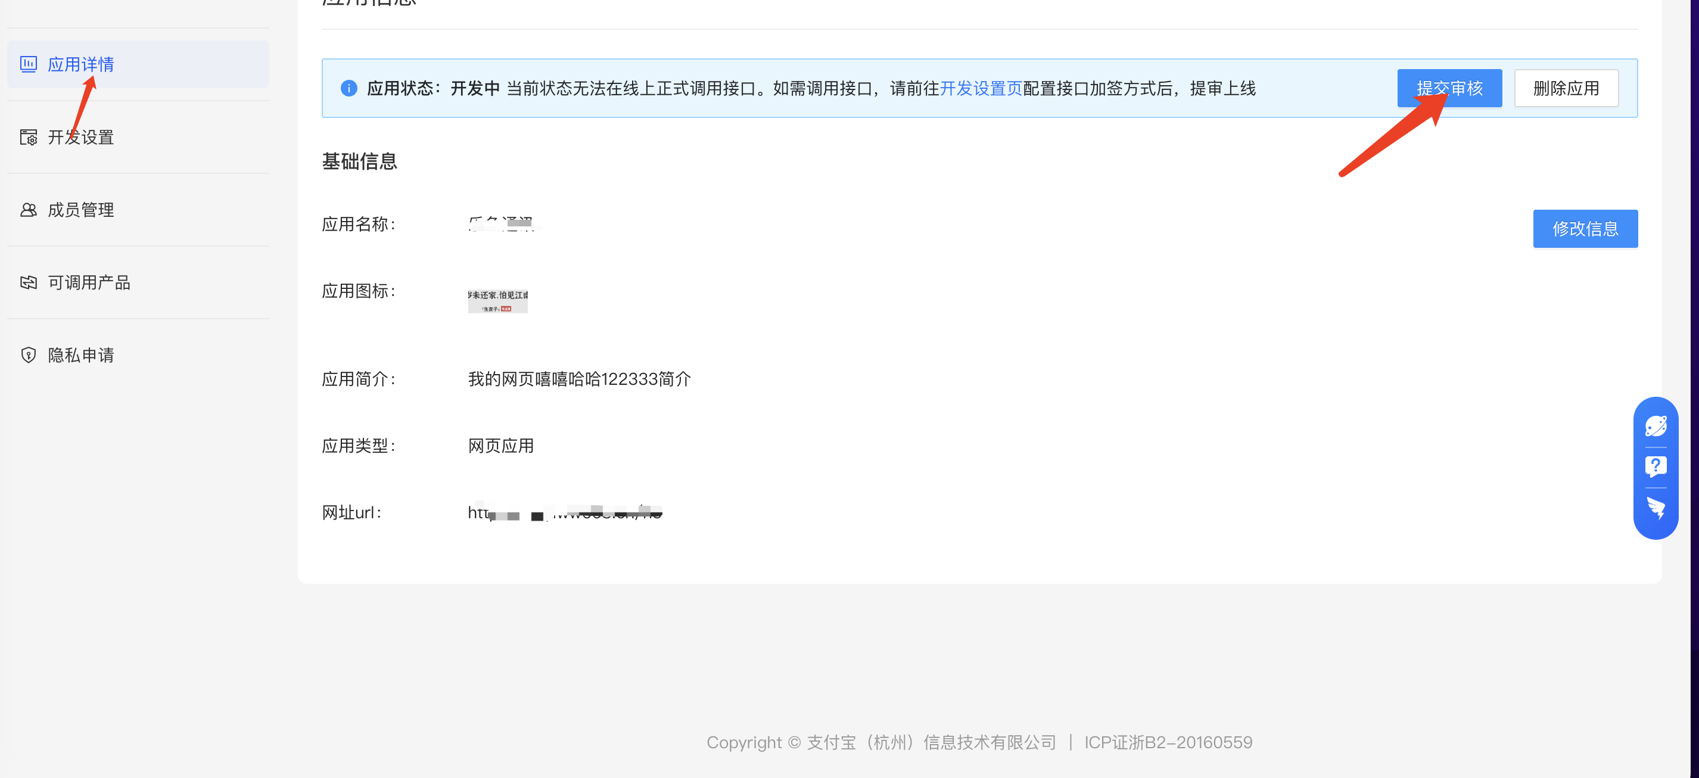Open the question mark help icon
The height and width of the screenshot is (778, 1699).
[x=1656, y=467]
